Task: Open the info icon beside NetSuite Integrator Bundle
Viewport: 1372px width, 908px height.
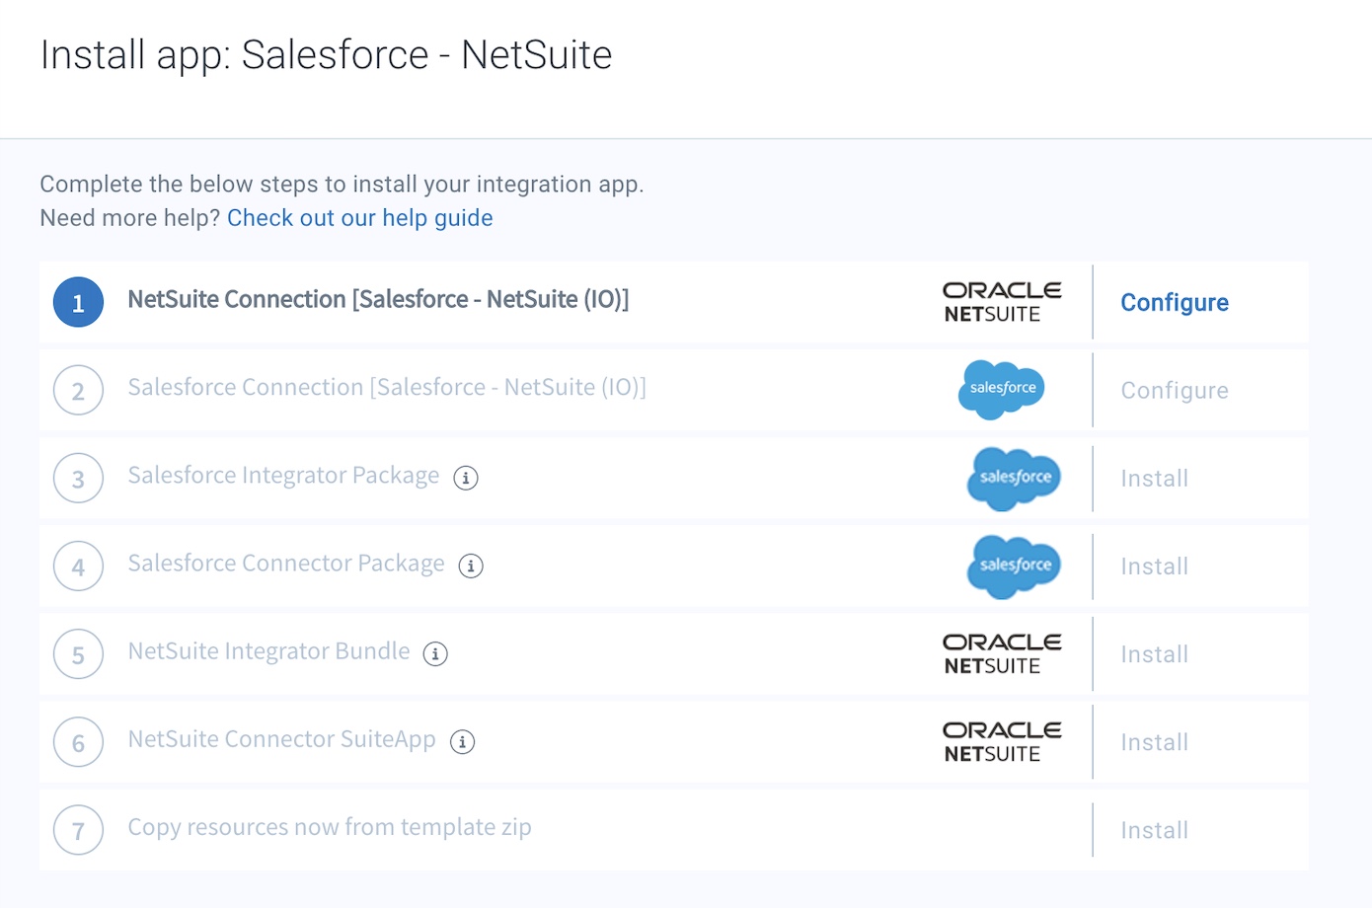Action: (x=435, y=653)
